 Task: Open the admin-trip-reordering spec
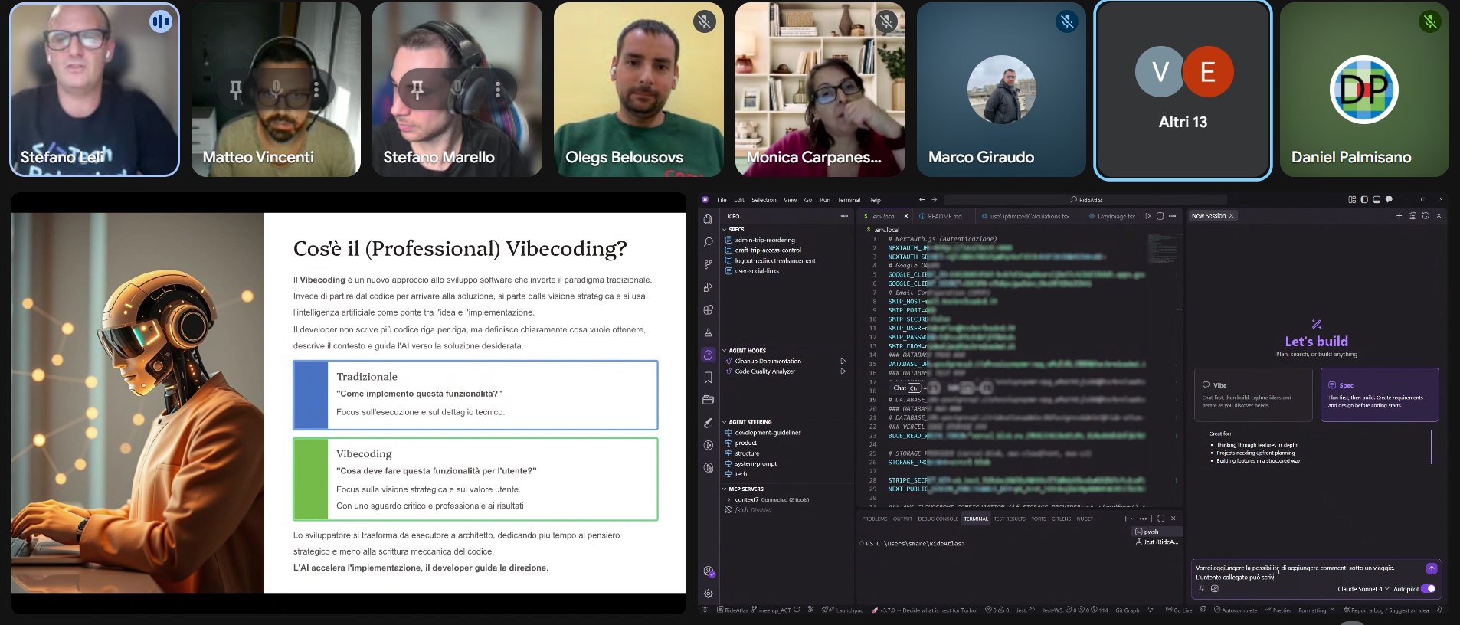(x=764, y=240)
